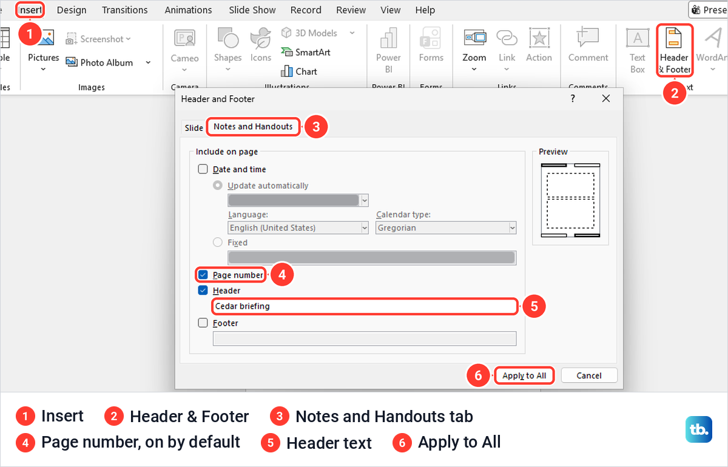
Task: Select the Notes and Handouts tab
Action: click(x=253, y=127)
